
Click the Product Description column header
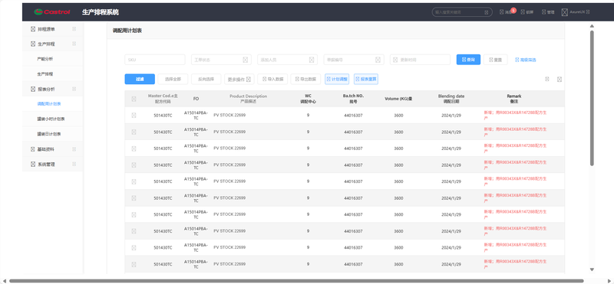pos(248,99)
